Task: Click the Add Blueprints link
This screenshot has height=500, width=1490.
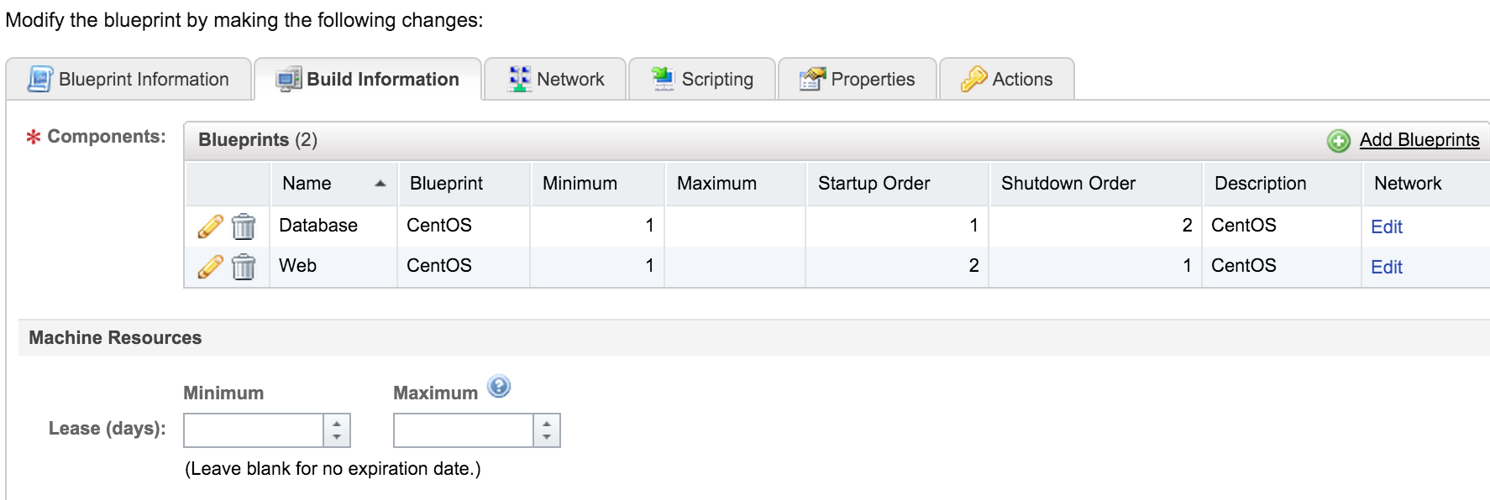Action: click(1419, 140)
